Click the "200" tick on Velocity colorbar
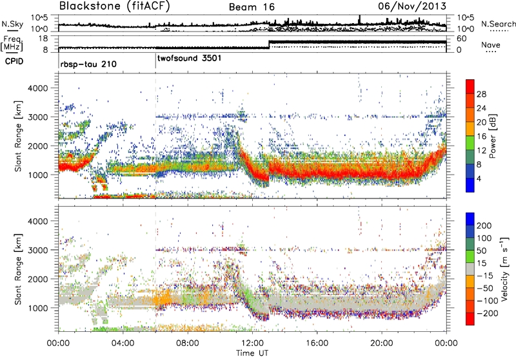The image size is (516, 357). pyautogui.click(x=484, y=226)
